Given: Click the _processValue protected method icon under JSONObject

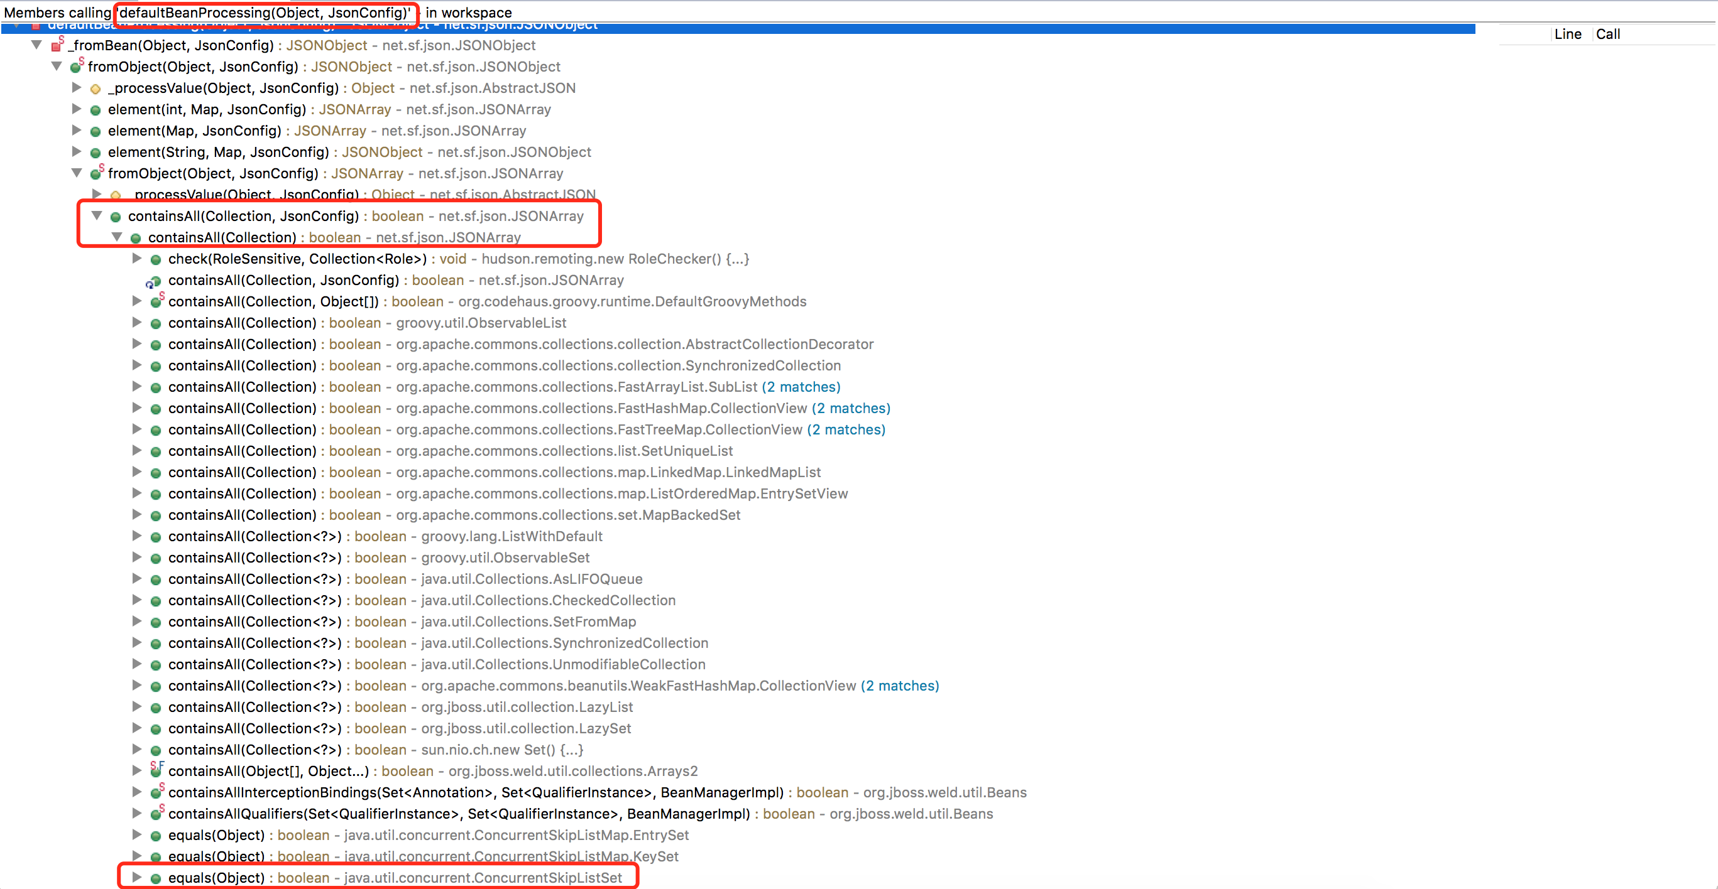Looking at the screenshot, I should coord(96,89).
